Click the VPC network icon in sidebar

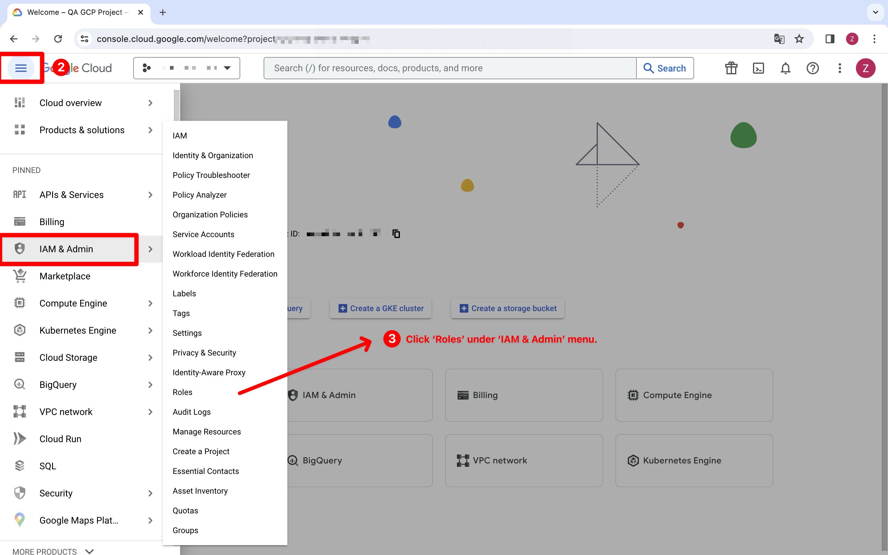pos(19,412)
